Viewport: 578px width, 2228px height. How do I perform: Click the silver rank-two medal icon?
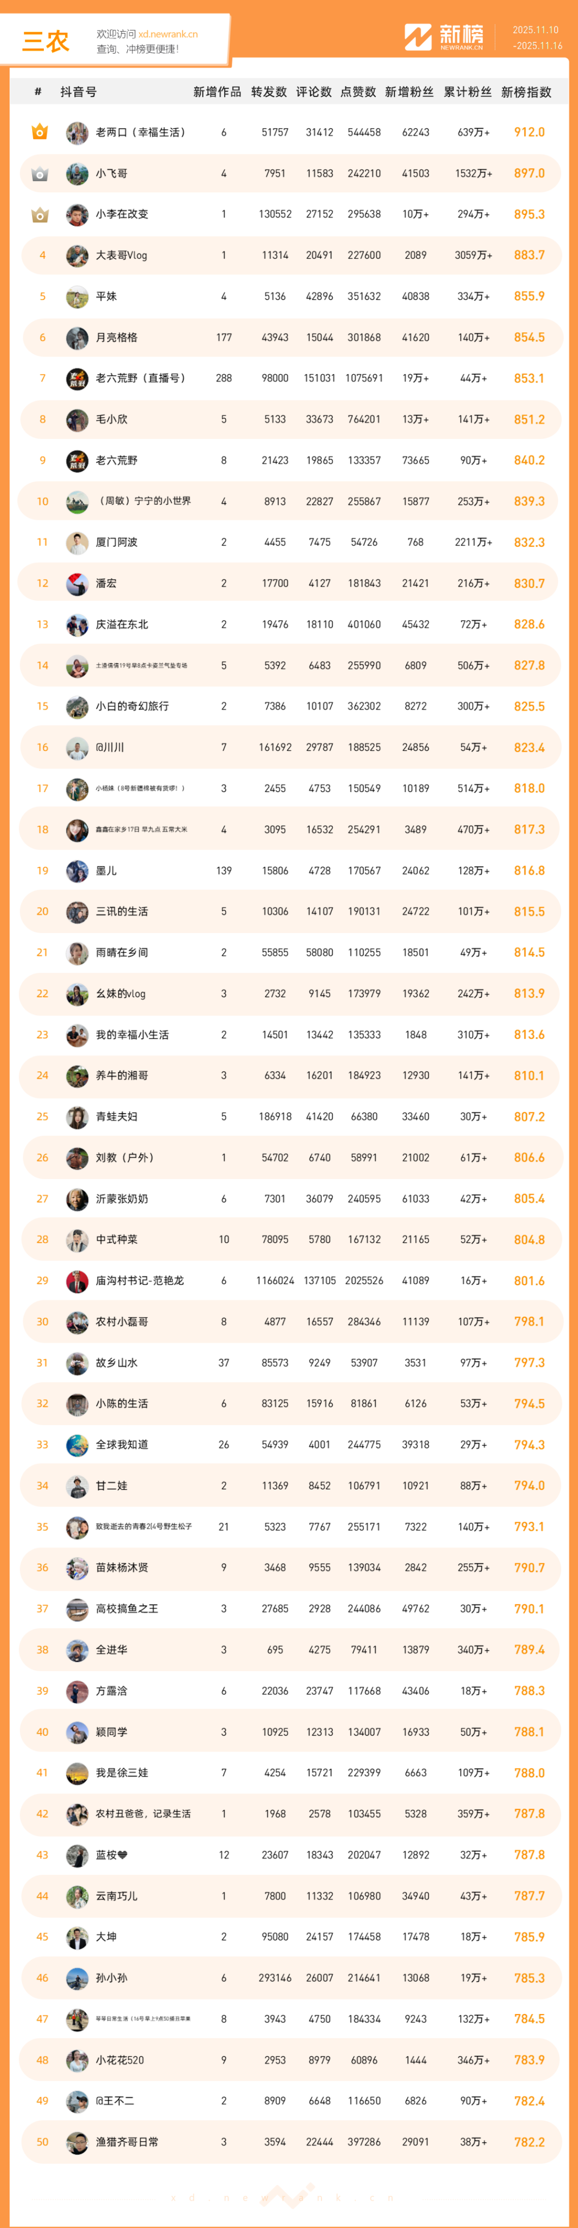tap(40, 174)
